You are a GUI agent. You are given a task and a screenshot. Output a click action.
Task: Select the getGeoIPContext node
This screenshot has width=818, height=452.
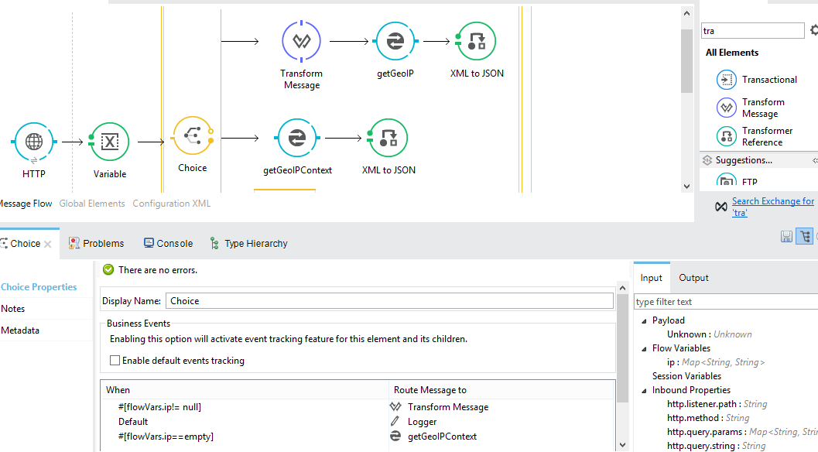click(x=297, y=138)
